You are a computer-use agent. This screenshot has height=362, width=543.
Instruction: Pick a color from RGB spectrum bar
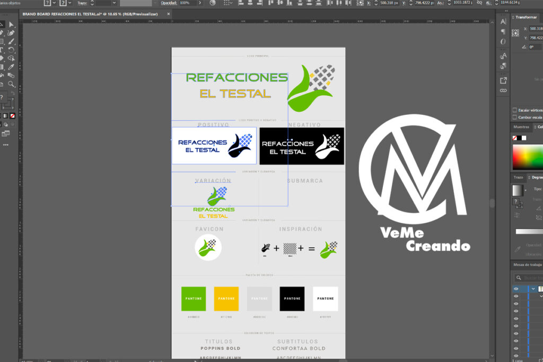point(528,157)
